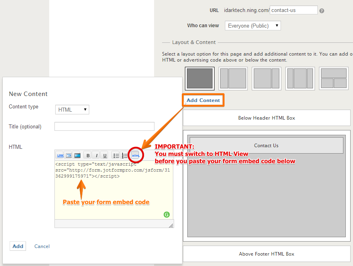Click the insert image icon
The image size is (353, 266).
(68, 156)
